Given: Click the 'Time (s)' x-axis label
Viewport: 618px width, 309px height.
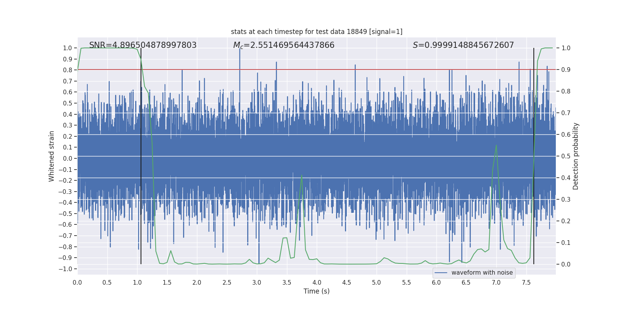Looking at the screenshot, I should pos(317,291).
